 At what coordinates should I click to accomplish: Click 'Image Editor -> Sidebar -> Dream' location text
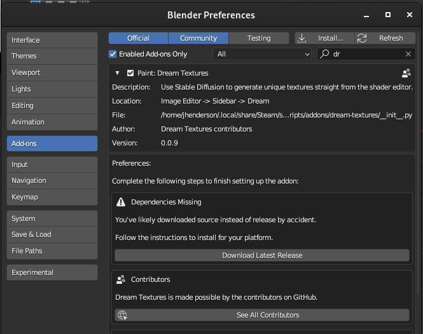coord(215,101)
